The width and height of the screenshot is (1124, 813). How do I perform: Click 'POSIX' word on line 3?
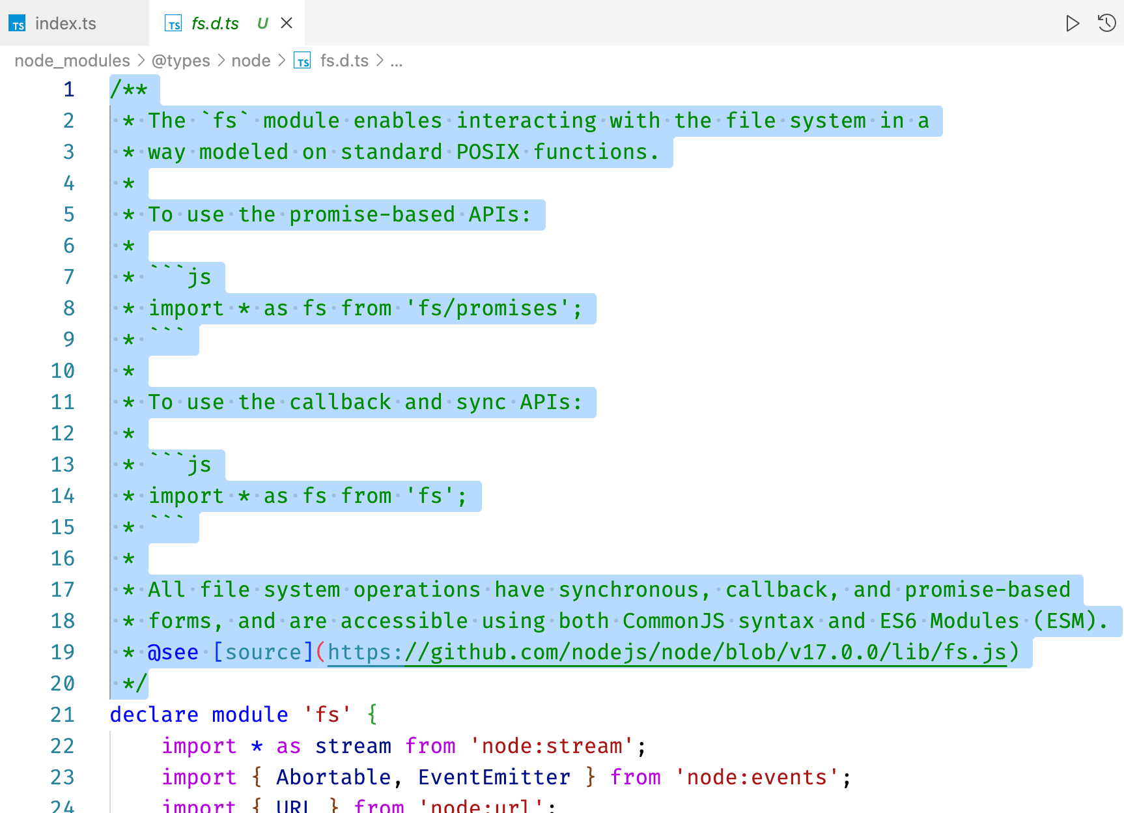[488, 152]
